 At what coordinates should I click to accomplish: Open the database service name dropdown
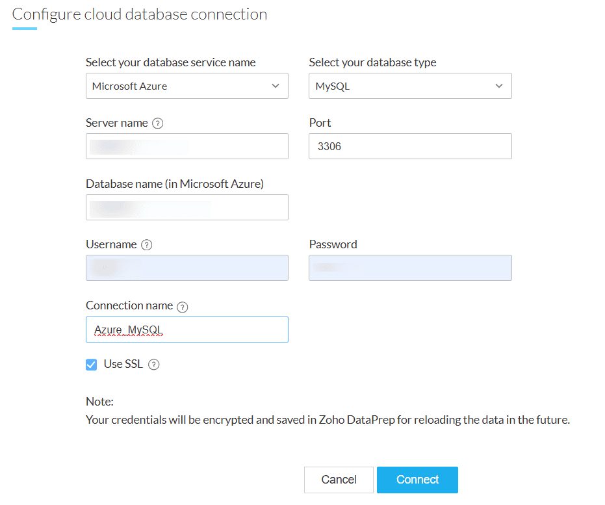pos(187,86)
